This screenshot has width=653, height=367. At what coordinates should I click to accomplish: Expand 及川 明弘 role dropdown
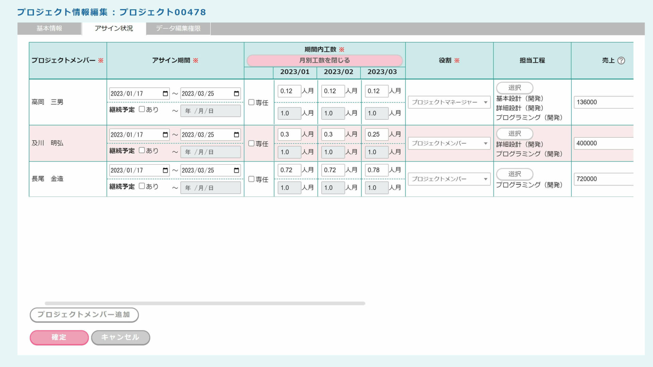coord(449,143)
